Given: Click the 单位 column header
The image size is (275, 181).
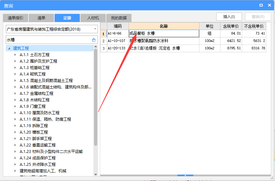Looking at the screenshot, I should tap(210, 26).
